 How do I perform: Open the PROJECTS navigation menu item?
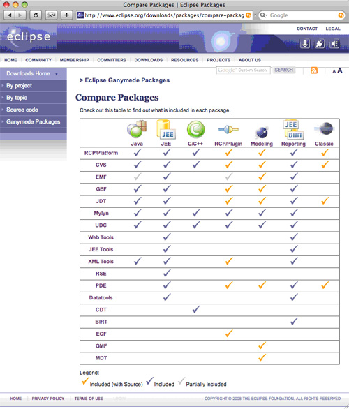[x=218, y=60]
